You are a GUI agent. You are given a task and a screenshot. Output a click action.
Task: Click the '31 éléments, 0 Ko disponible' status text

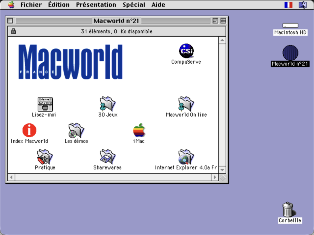click(x=117, y=31)
